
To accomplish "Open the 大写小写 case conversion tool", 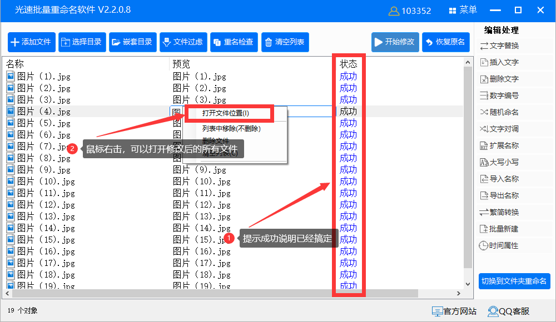I will 499,162.
